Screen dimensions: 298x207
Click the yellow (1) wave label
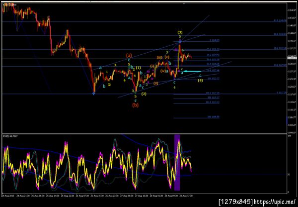(x=139, y=68)
